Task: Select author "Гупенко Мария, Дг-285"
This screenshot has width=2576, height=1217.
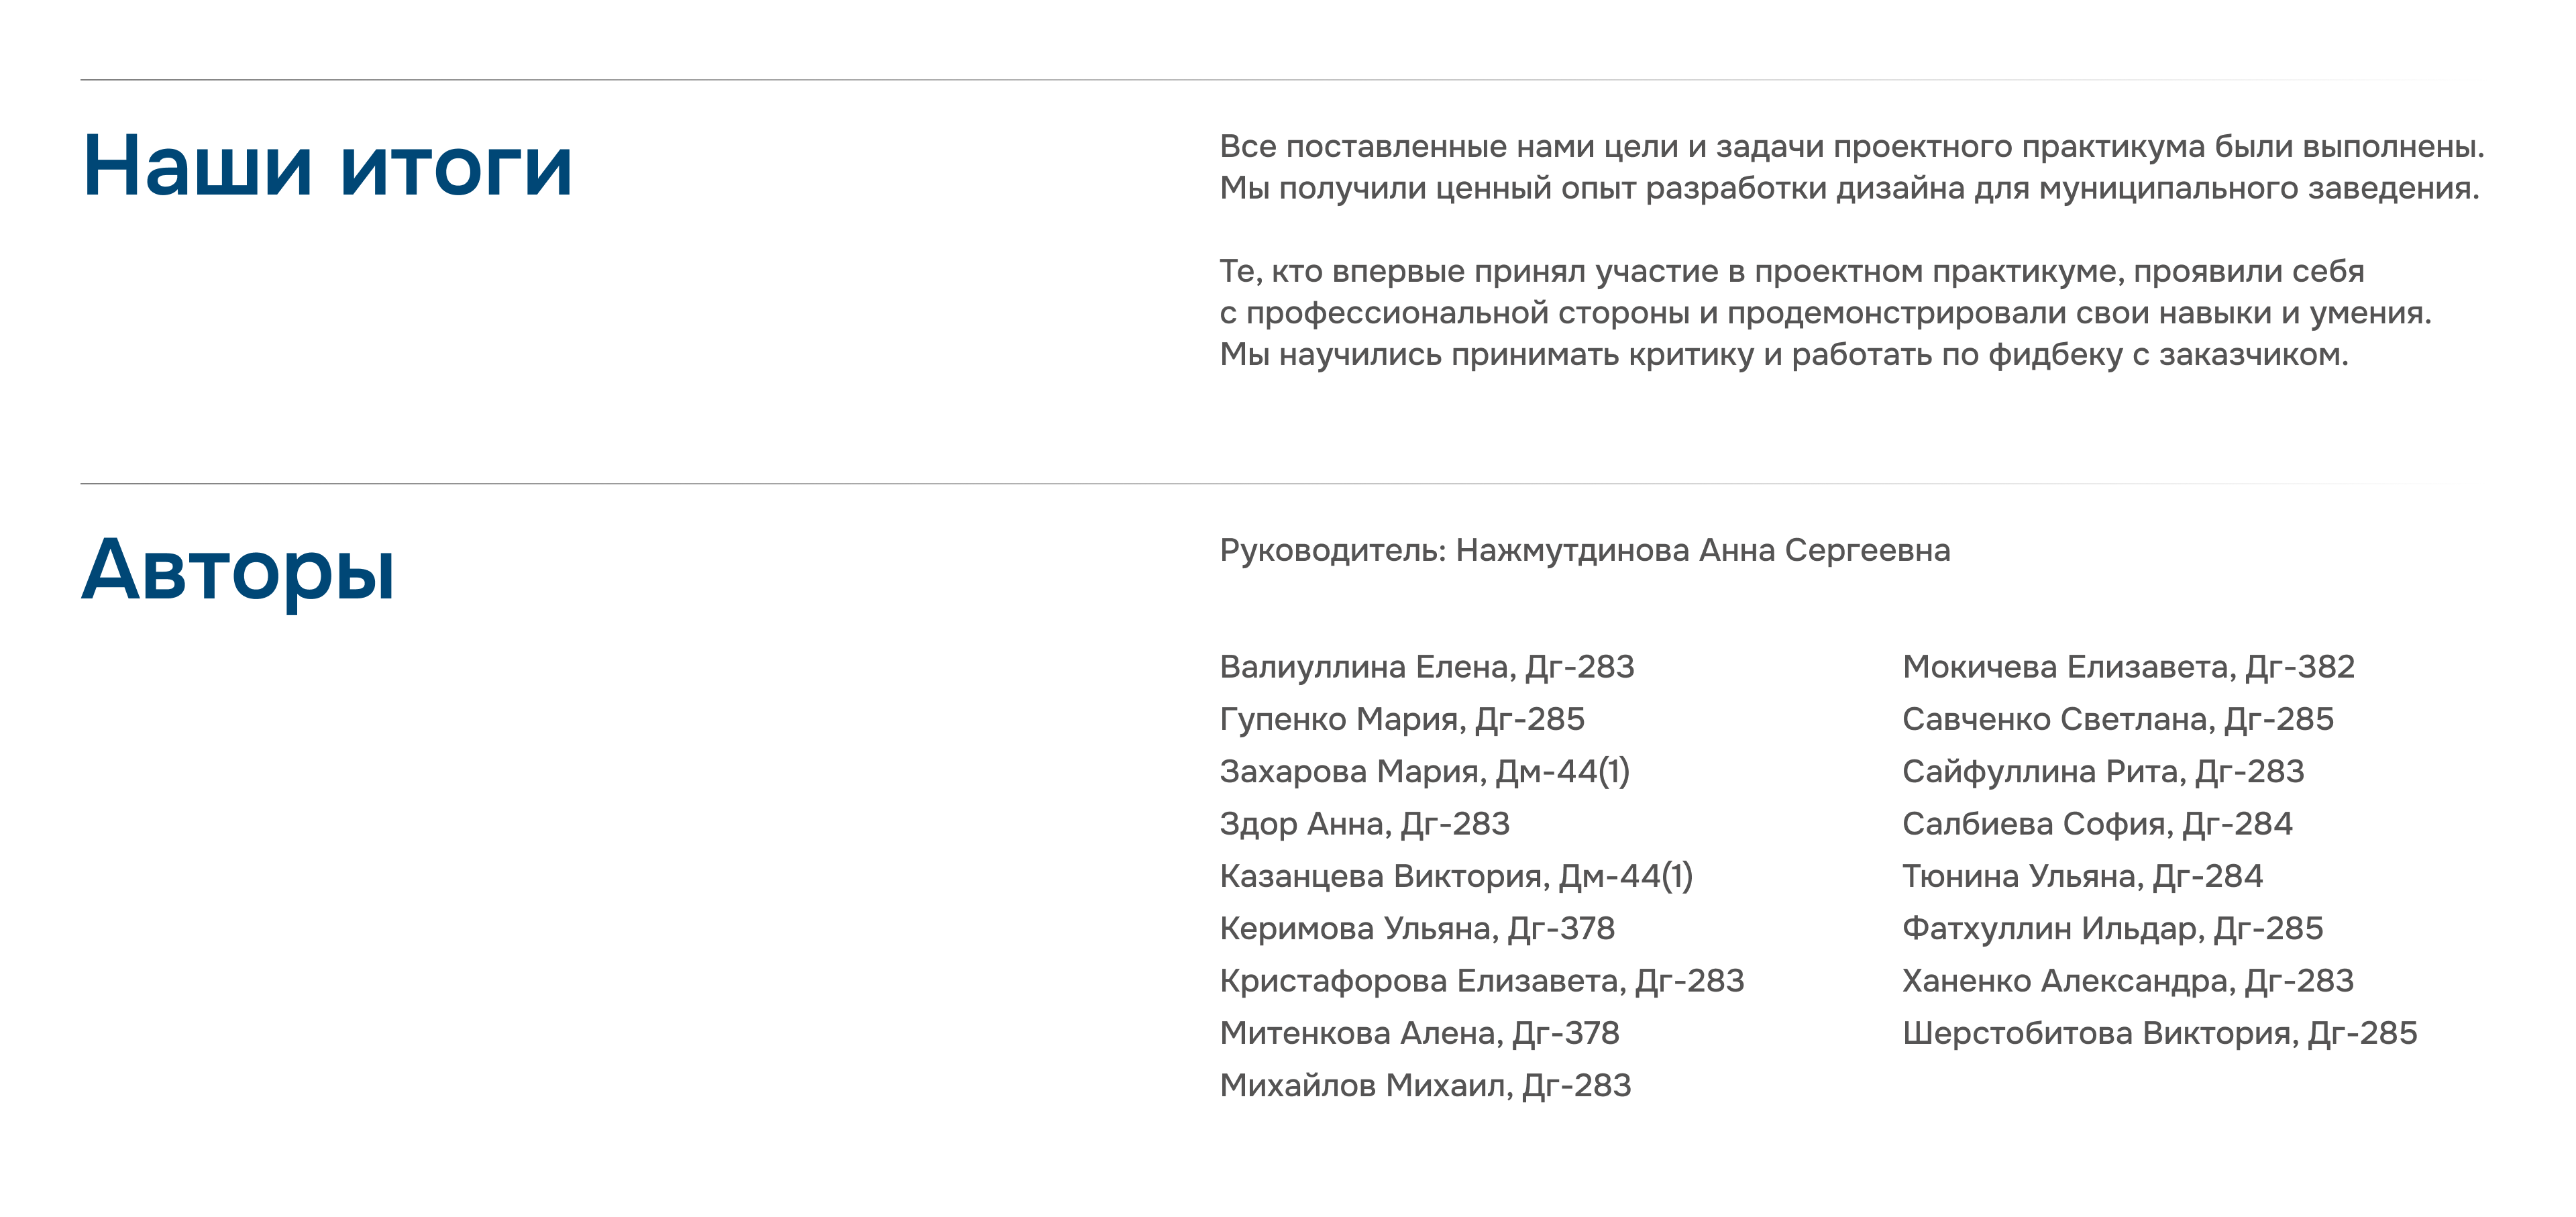Action: click(x=1402, y=719)
